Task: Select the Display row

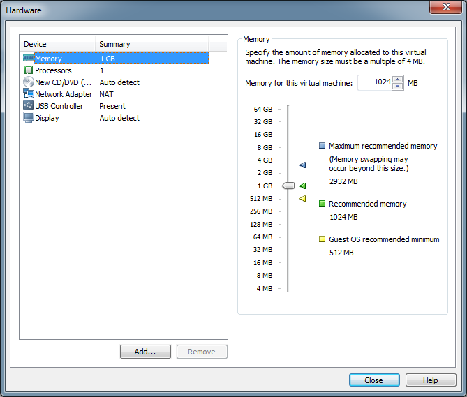Action: pos(116,118)
